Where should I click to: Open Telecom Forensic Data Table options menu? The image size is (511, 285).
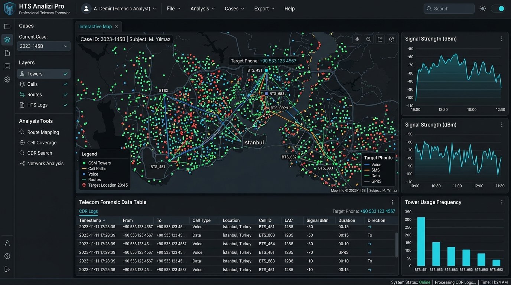392,202
